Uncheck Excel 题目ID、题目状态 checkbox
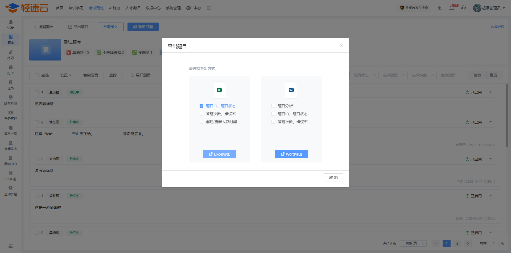The height and width of the screenshot is (253, 511). (201, 106)
